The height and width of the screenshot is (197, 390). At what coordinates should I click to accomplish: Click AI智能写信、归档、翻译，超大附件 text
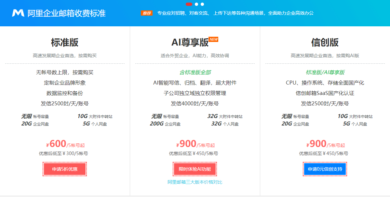click(x=195, y=83)
